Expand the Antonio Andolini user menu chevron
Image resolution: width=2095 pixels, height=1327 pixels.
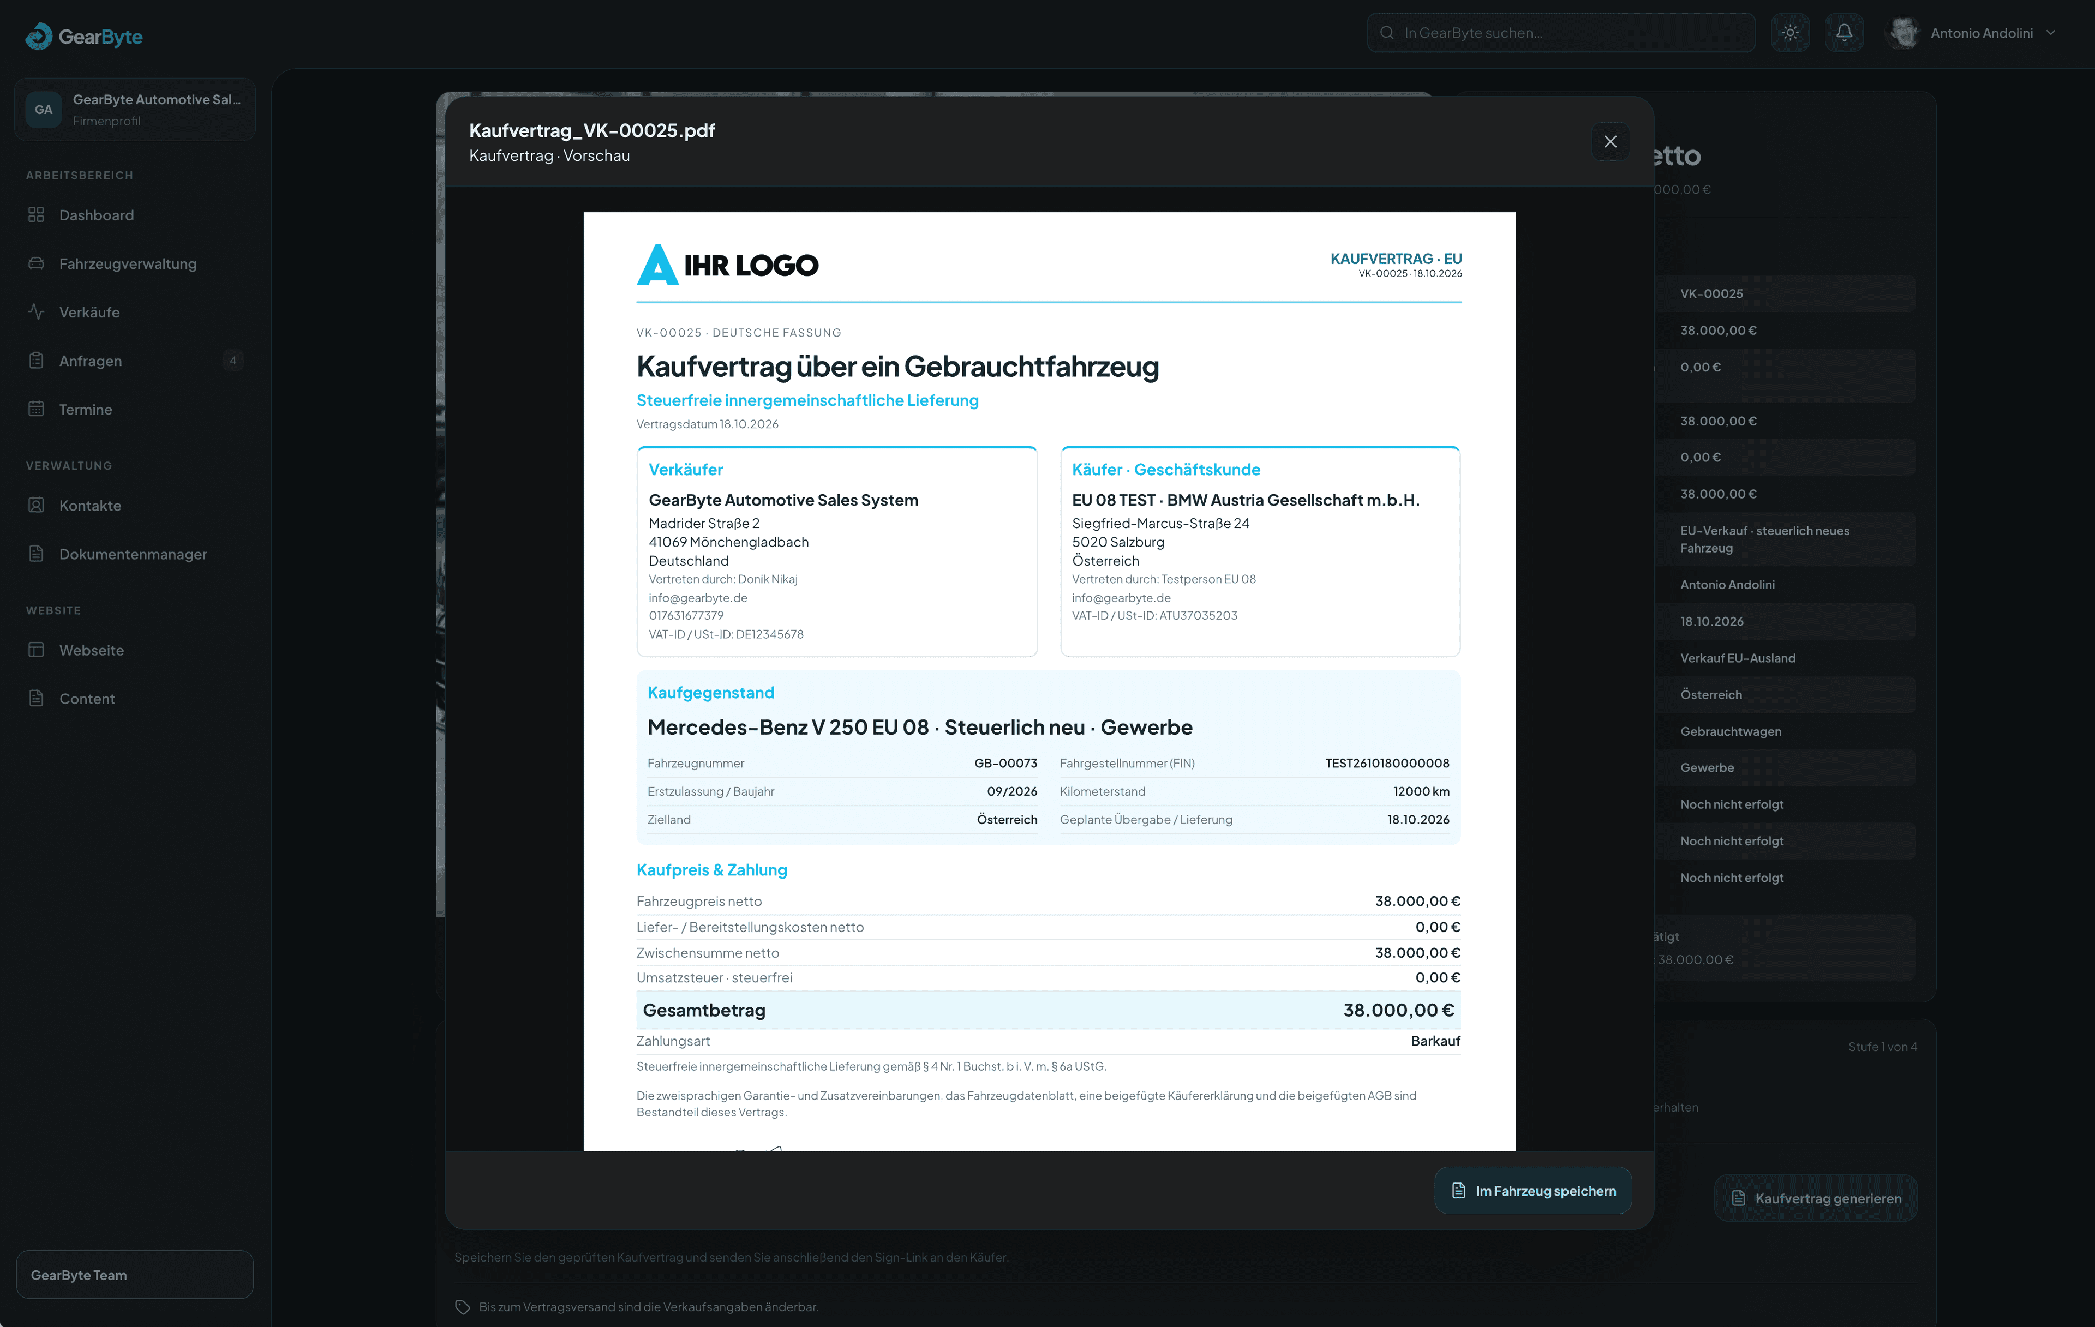[2051, 33]
